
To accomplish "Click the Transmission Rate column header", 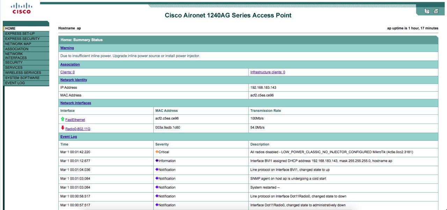I will tap(265, 111).
